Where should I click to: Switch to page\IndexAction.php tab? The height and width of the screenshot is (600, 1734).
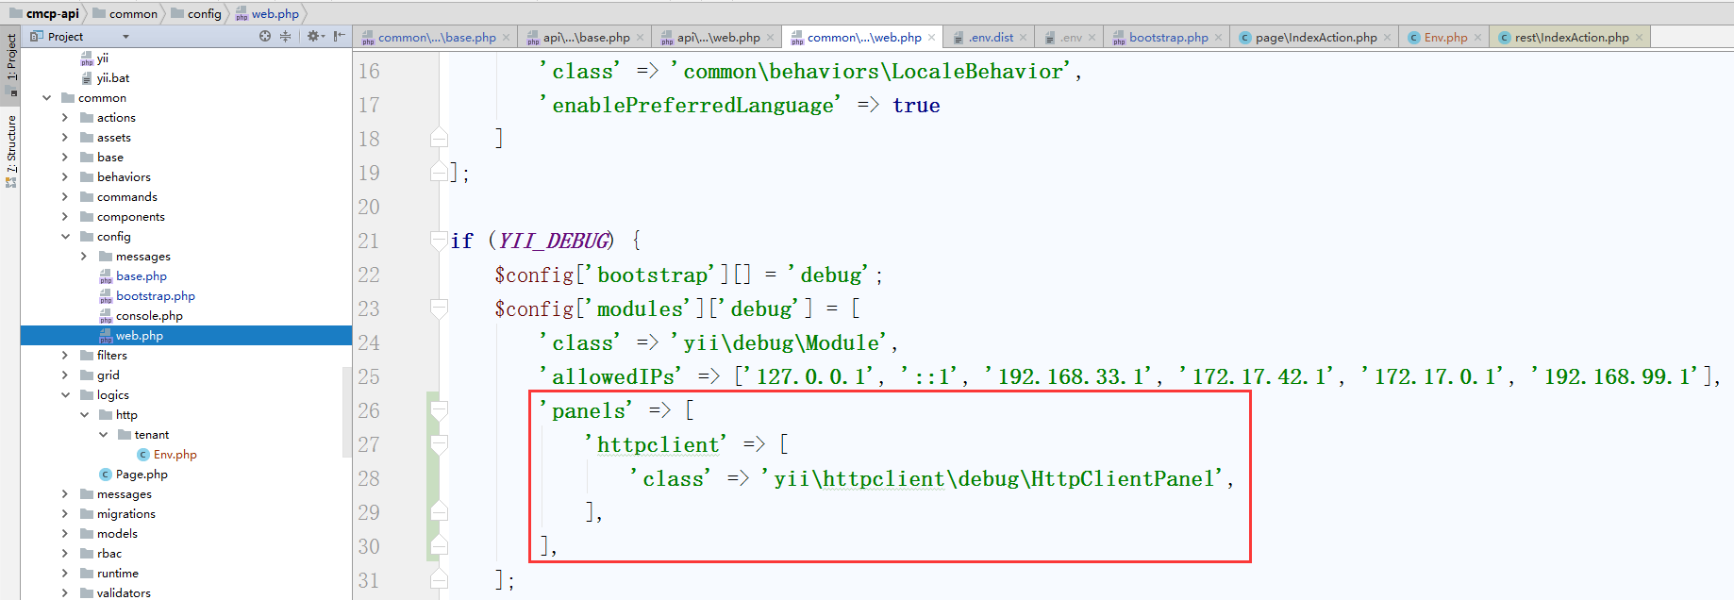[x=1315, y=38]
